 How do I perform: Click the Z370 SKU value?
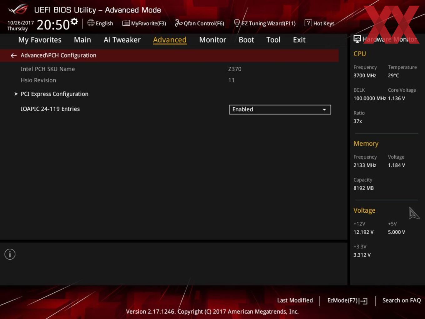point(235,69)
